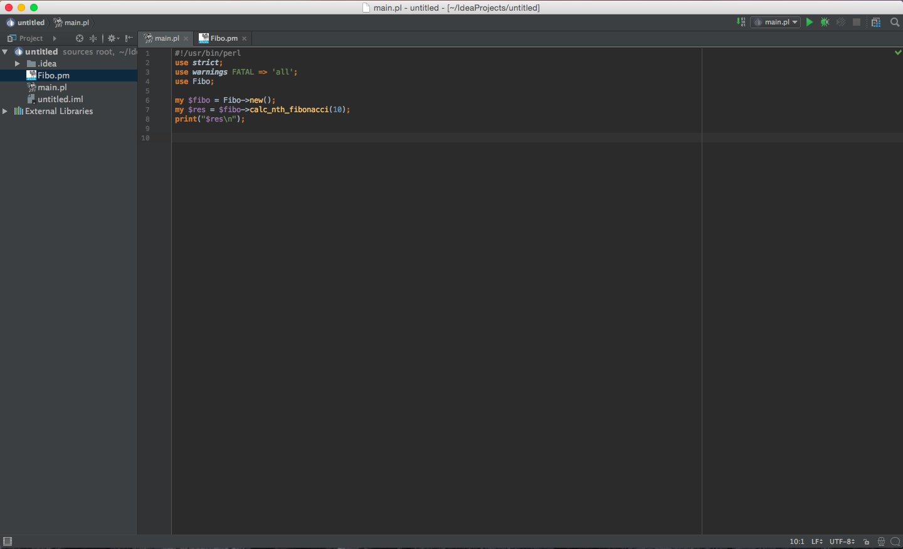Open the inspector hat icon in status bar

click(x=881, y=541)
